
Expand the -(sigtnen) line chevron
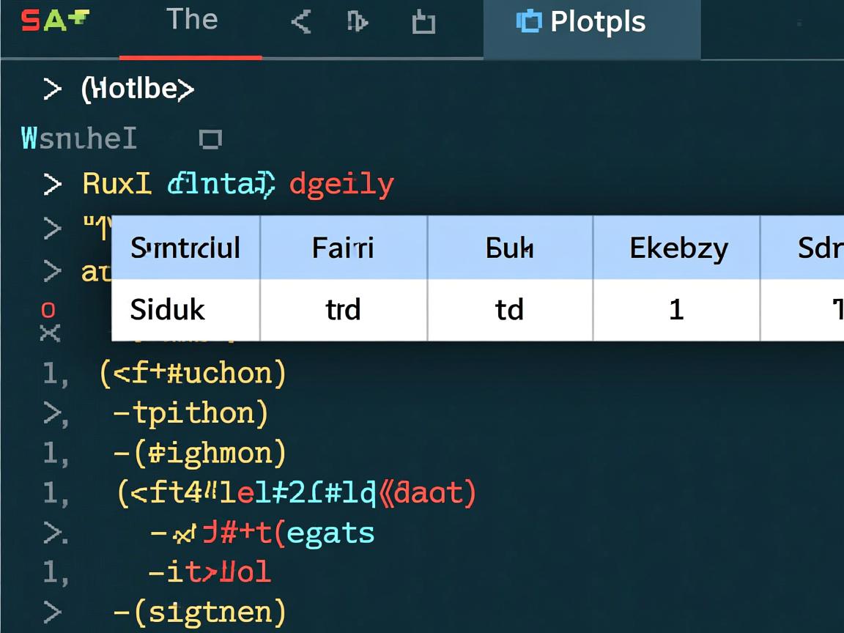tap(52, 611)
